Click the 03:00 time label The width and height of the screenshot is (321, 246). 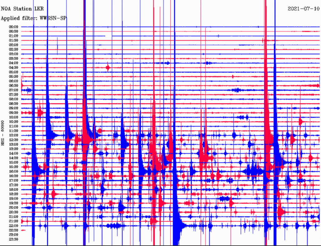click(13, 54)
